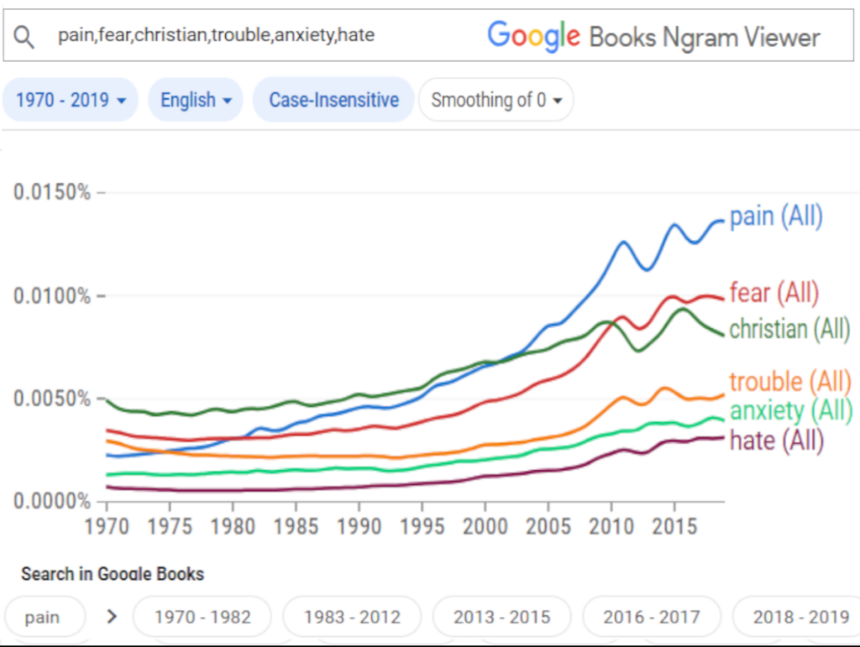The height and width of the screenshot is (647, 860).
Task: Open the Smoothing of 0 dropdown
Action: pyautogui.click(x=496, y=100)
